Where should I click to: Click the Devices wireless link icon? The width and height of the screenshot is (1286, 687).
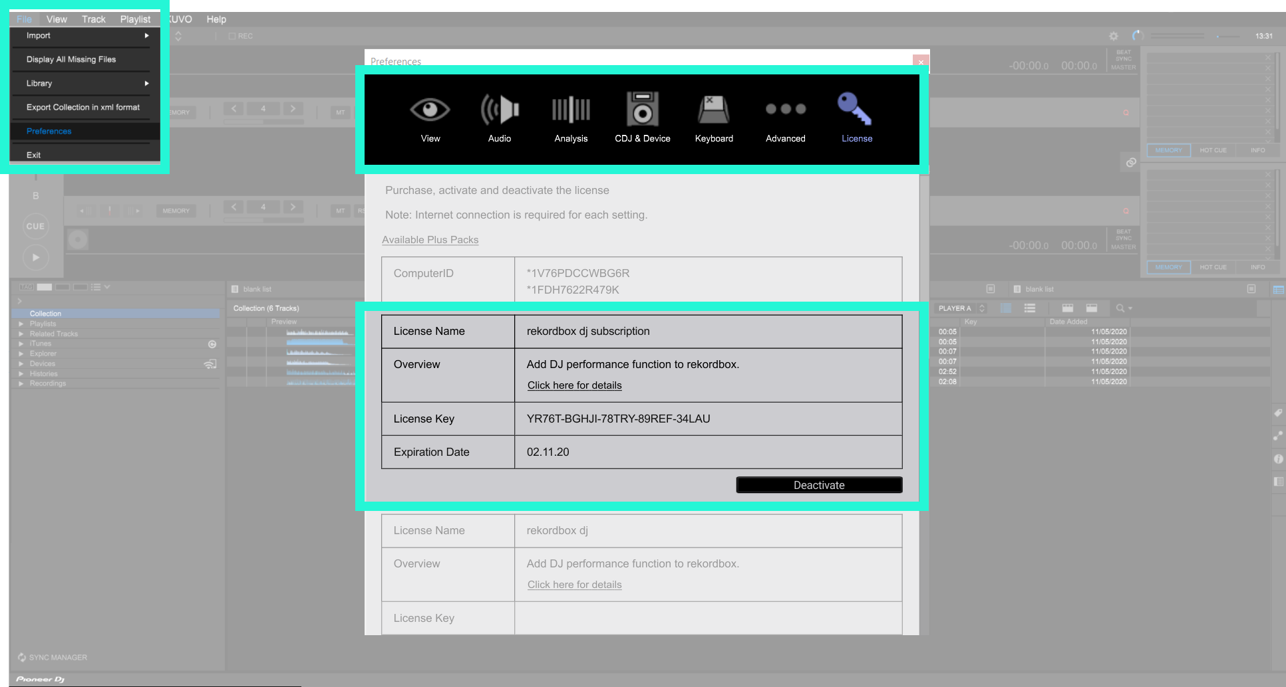tap(210, 364)
